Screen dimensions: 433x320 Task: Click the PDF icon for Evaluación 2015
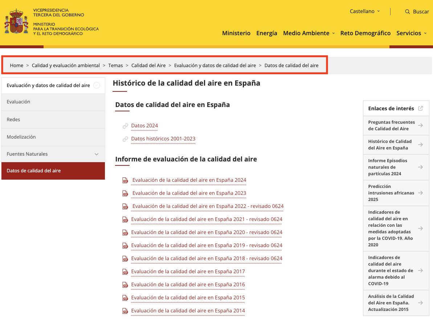(125, 298)
